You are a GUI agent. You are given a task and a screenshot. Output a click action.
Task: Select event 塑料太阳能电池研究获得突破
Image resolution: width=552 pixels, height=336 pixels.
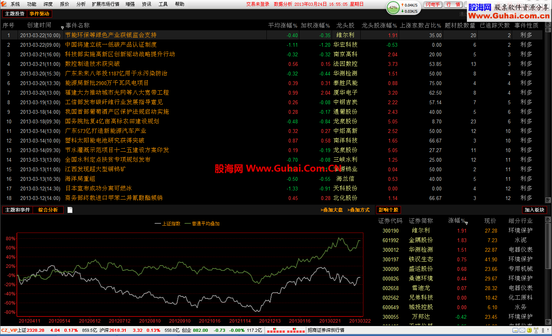pos(105,140)
